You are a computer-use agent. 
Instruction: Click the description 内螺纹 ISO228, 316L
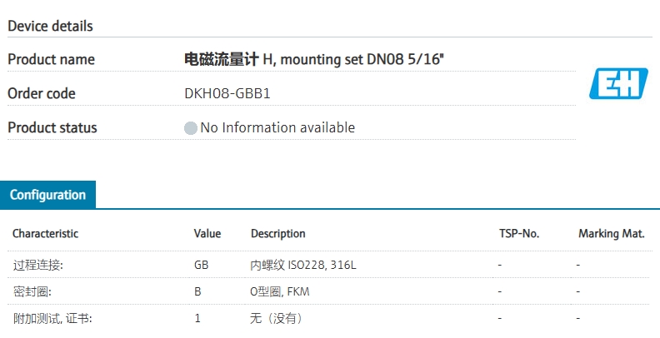303,265
